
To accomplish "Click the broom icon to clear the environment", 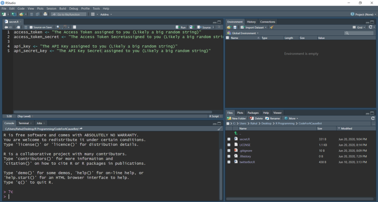I will tap(271, 27).
